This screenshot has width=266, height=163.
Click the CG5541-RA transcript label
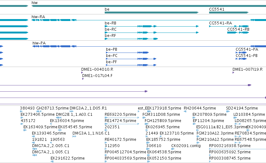pos(221,23)
